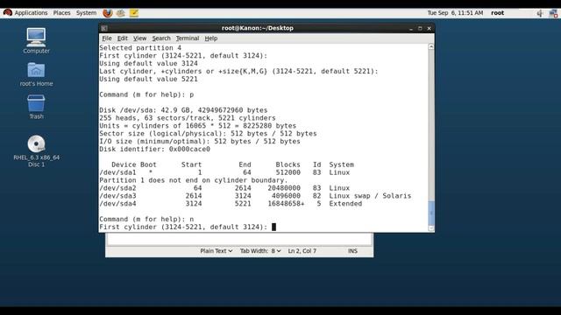Open the Terminal menu in menu bar
561x315 pixels.
tap(187, 38)
